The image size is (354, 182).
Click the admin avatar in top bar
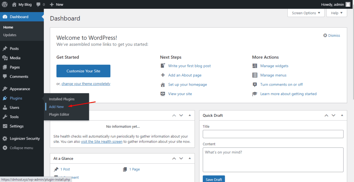click(x=348, y=4)
